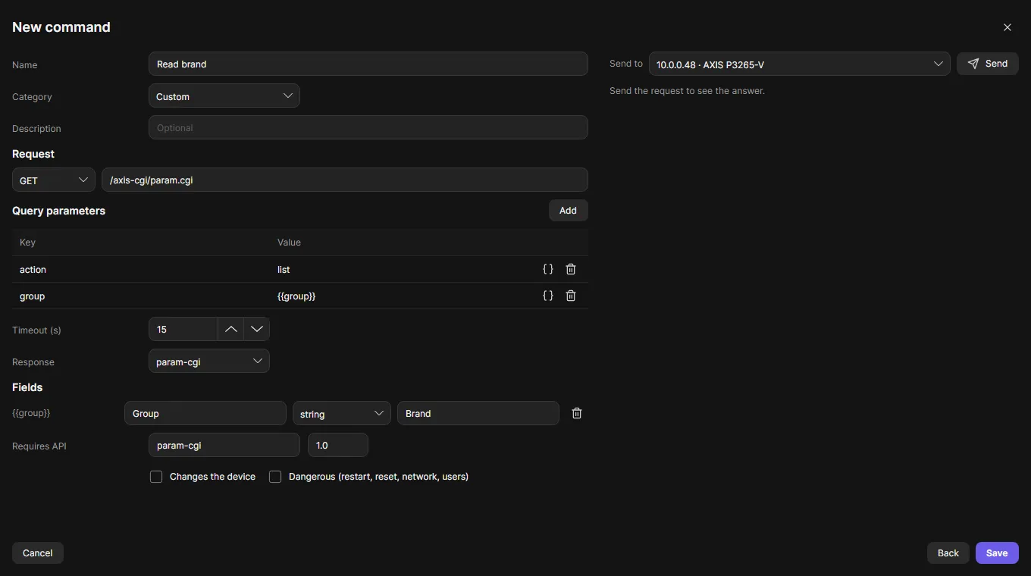Edit the request path /axis-cgi/param.cgi

point(345,180)
